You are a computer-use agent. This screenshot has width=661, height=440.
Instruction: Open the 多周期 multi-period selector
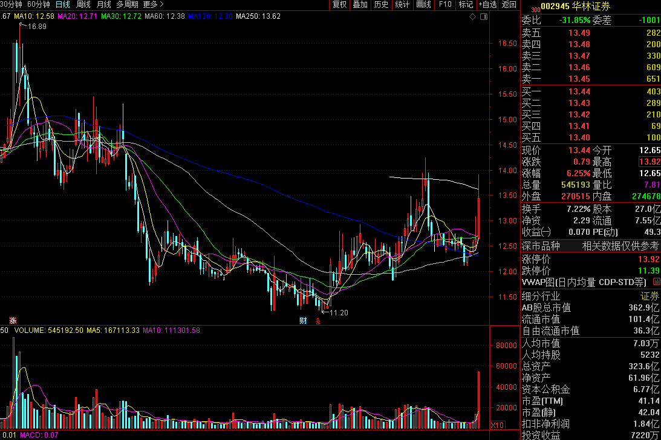pos(128,5)
